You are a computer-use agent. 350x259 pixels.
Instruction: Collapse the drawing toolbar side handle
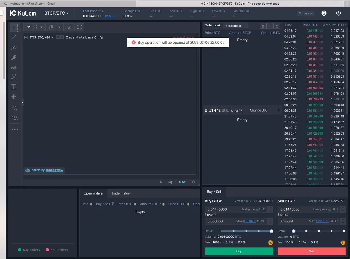pyautogui.click(x=22, y=102)
